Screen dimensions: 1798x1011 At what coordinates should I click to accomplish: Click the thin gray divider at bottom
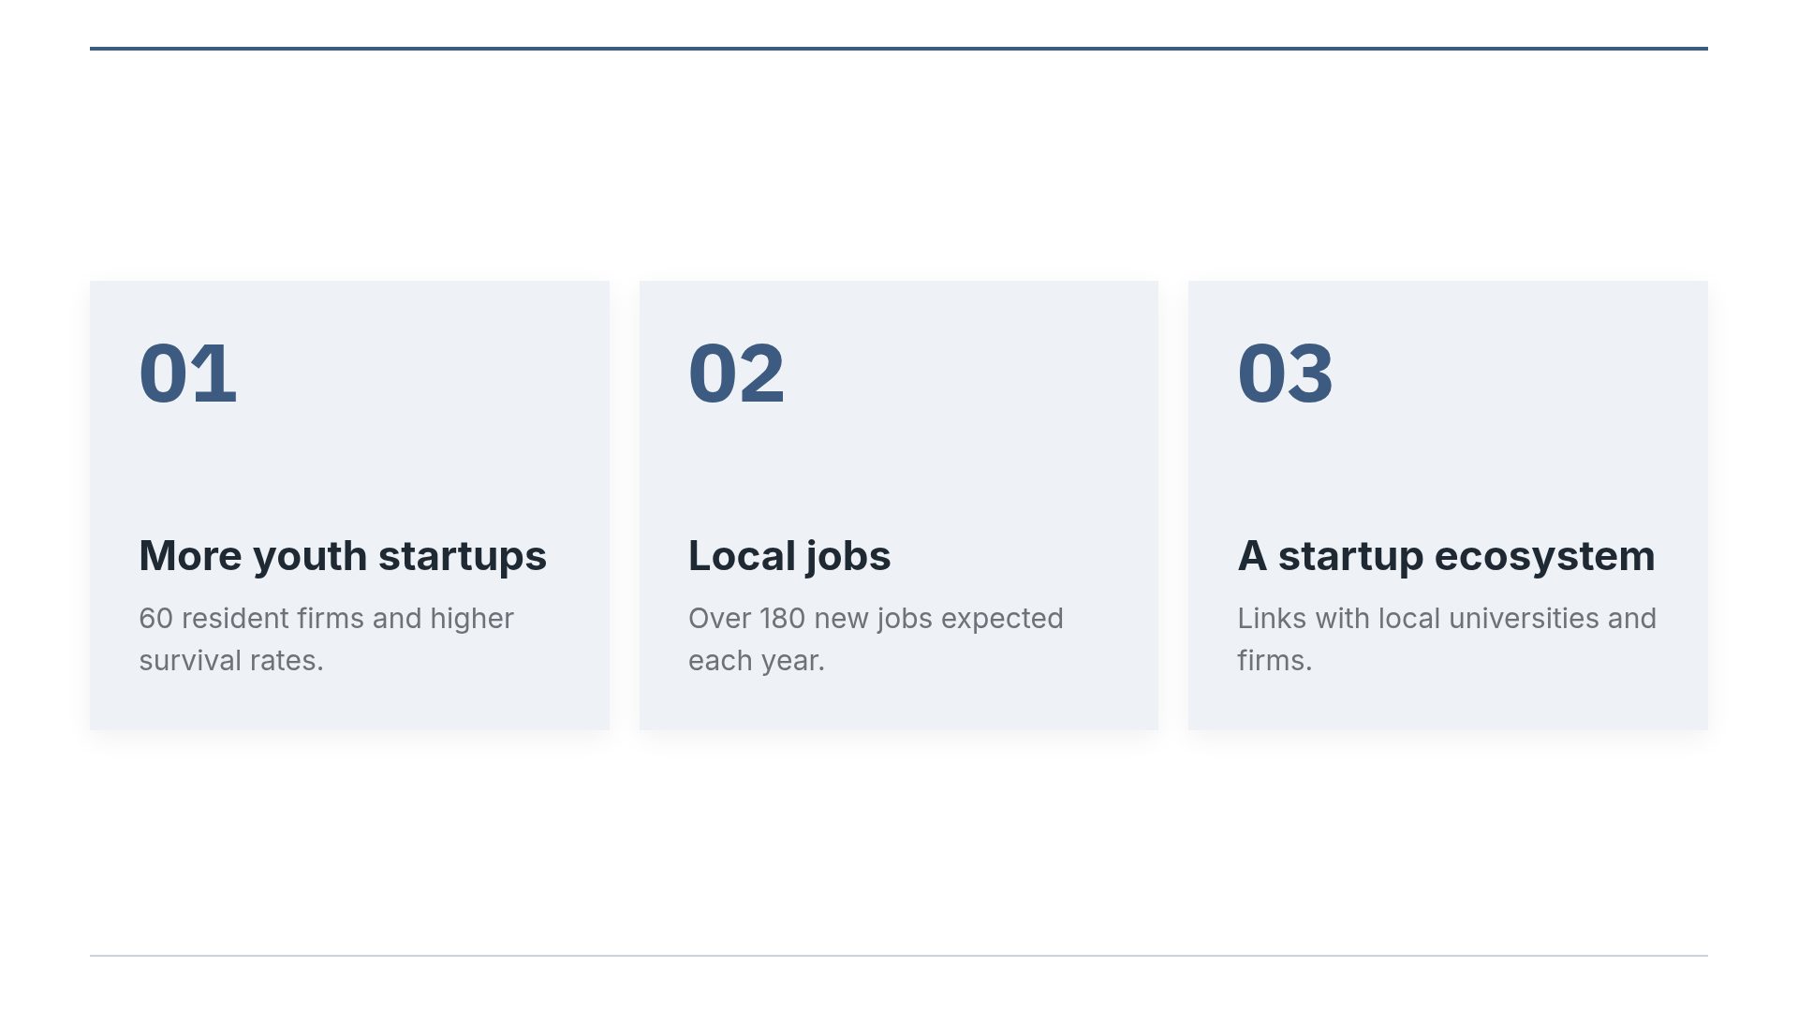(x=899, y=956)
